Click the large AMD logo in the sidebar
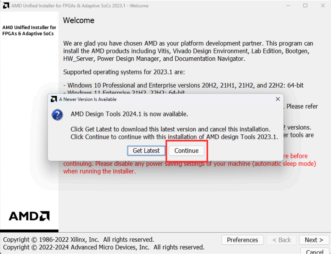The width and height of the screenshot is (331, 254). pyautogui.click(x=29, y=216)
